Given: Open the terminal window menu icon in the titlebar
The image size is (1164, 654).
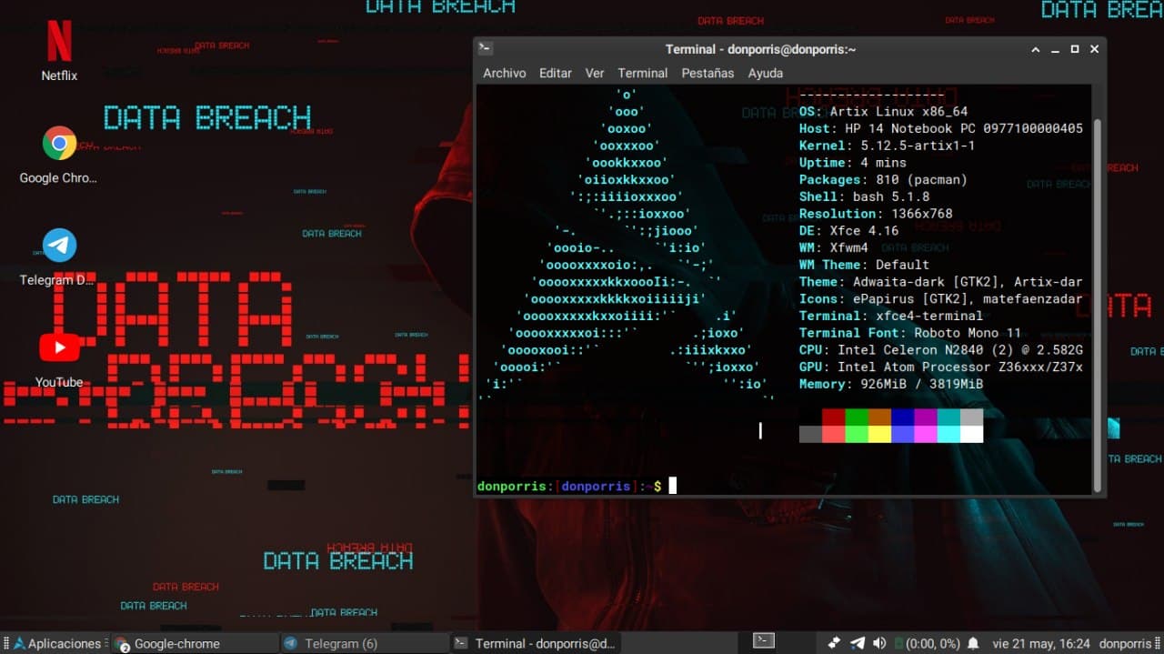Looking at the screenshot, I should coord(486,49).
